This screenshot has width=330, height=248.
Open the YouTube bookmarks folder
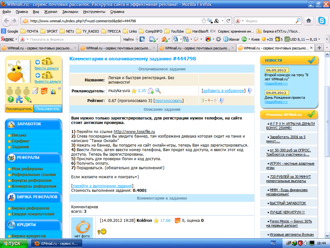coord(174,31)
